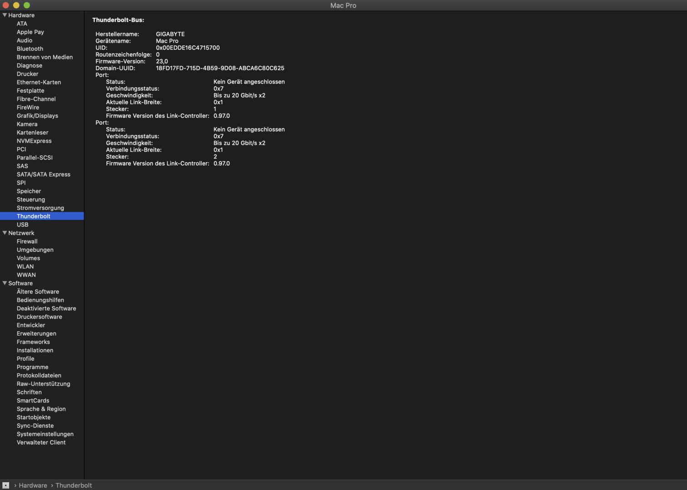This screenshot has height=490, width=687.
Task: Click the UID value 0x00EDDE16C4715700
Action: coord(188,48)
